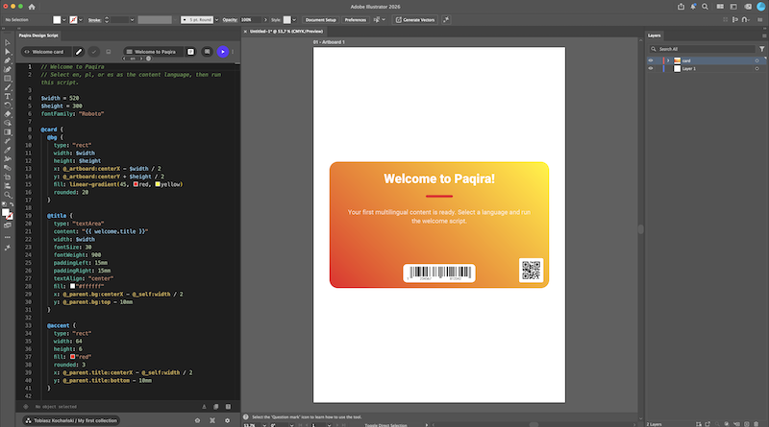Click the fill color swatch in the control bar
Image resolution: width=769 pixels, height=427 pixels.
coord(57,20)
